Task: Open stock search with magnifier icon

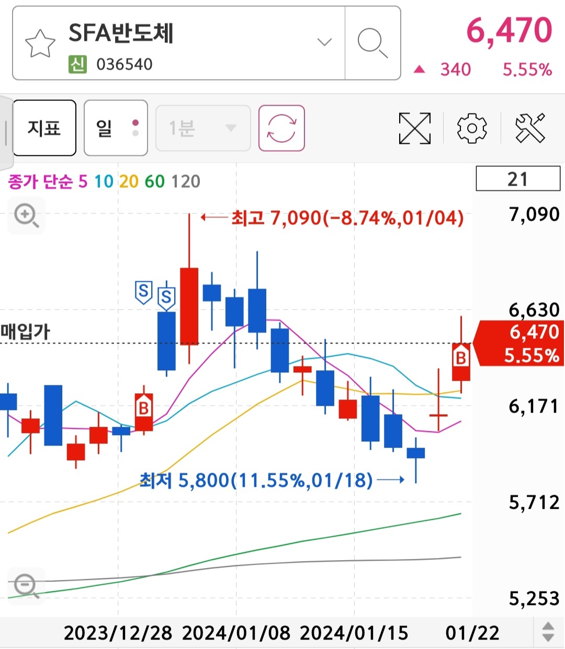Action: 372,43
